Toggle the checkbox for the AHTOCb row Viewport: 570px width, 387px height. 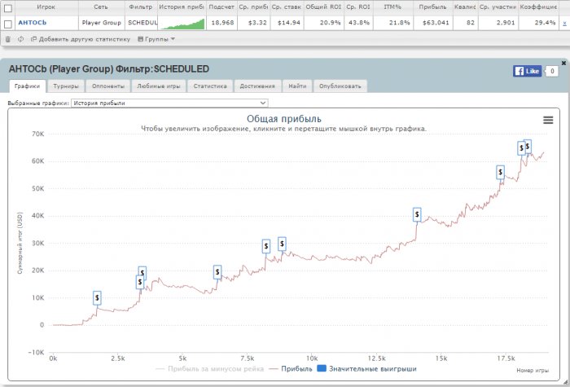point(7,24)
